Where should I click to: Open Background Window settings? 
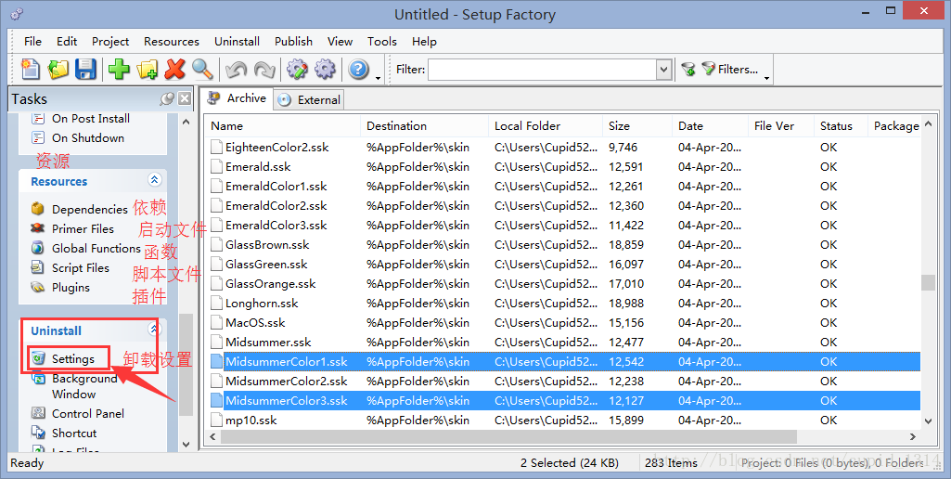(x=75, y=386)
